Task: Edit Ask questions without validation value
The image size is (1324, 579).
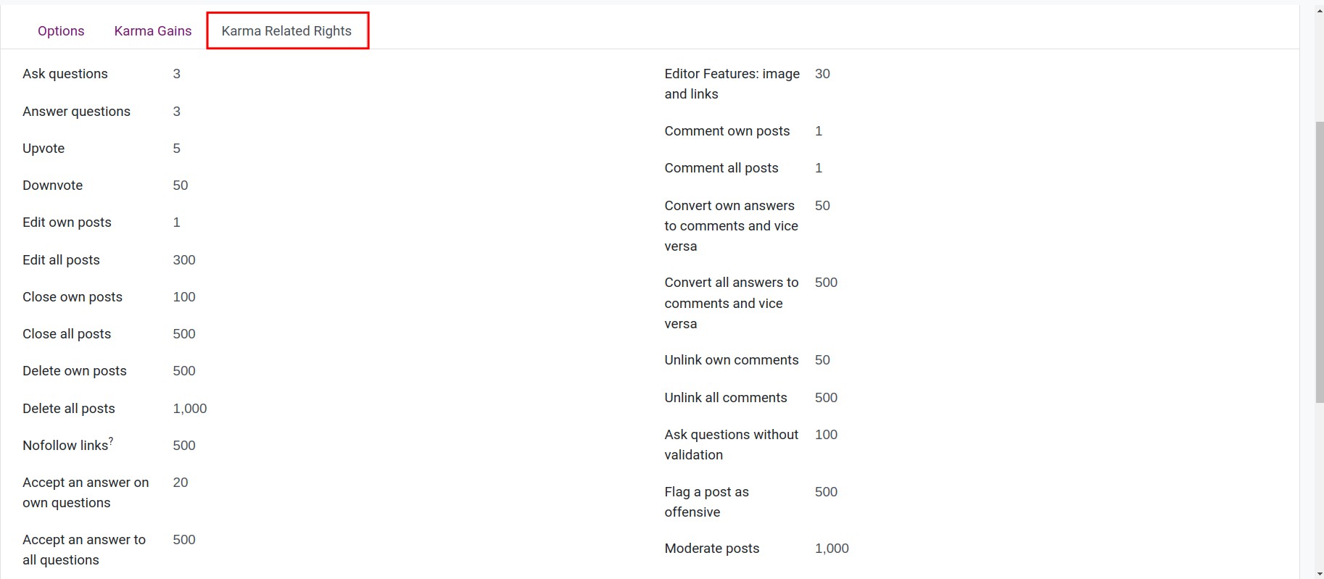Action: point(826,435)
